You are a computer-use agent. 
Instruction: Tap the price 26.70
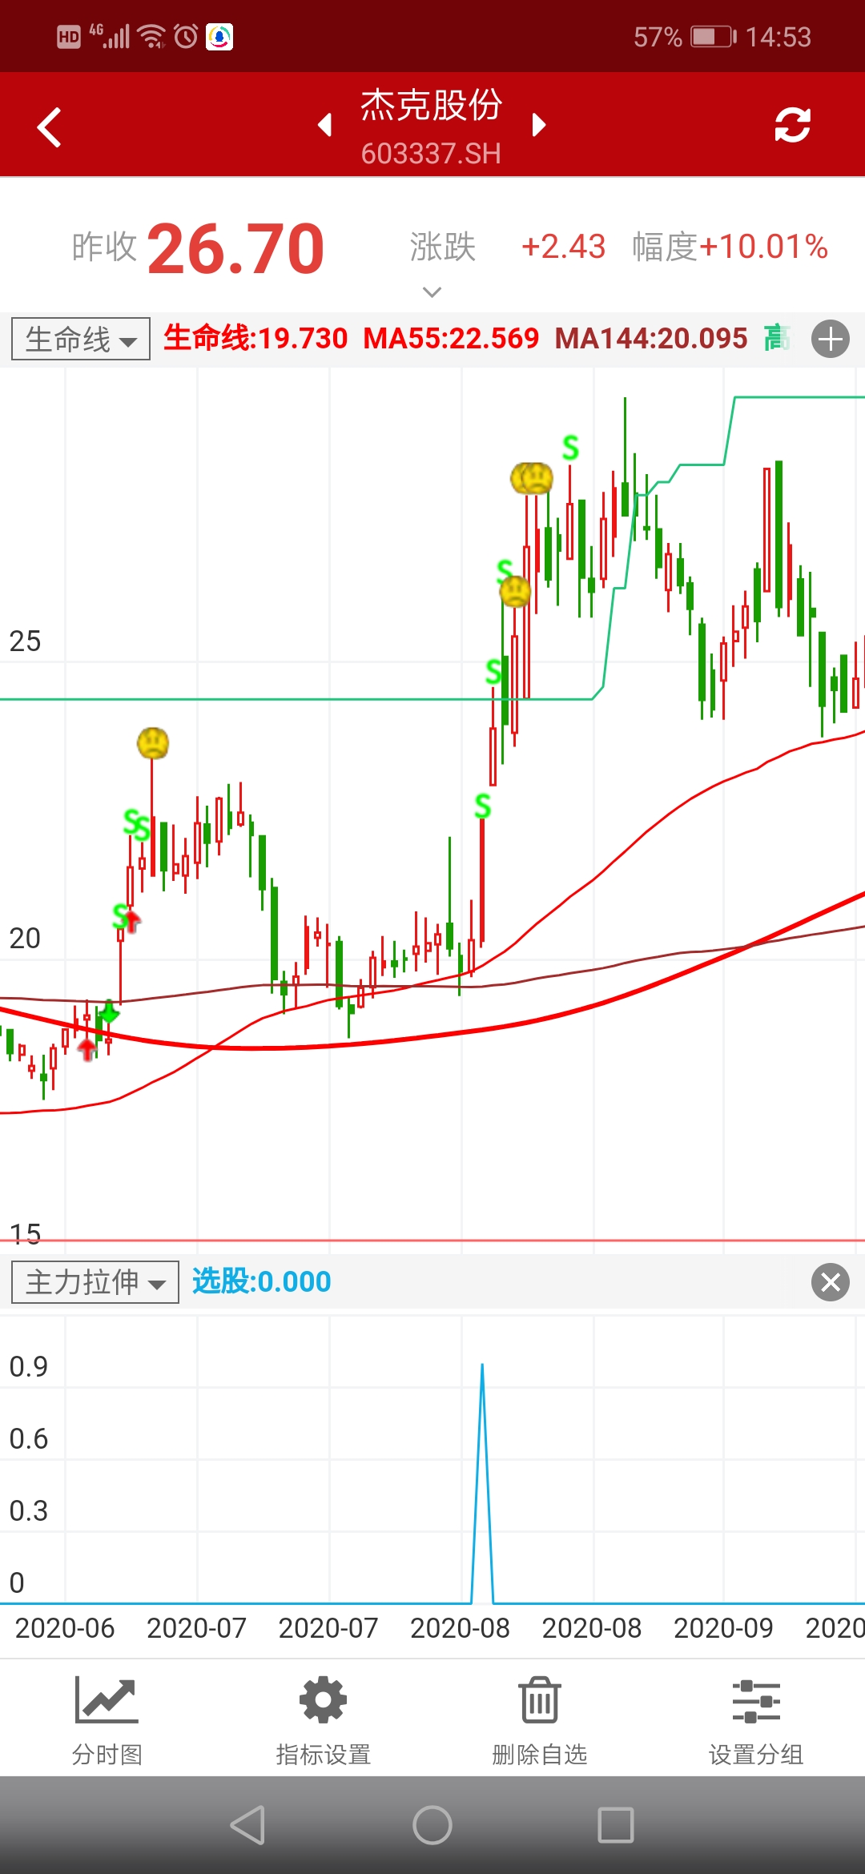(235, 249)
